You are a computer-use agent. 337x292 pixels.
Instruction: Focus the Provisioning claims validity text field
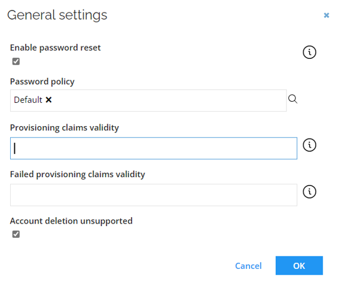click(154, 148)
